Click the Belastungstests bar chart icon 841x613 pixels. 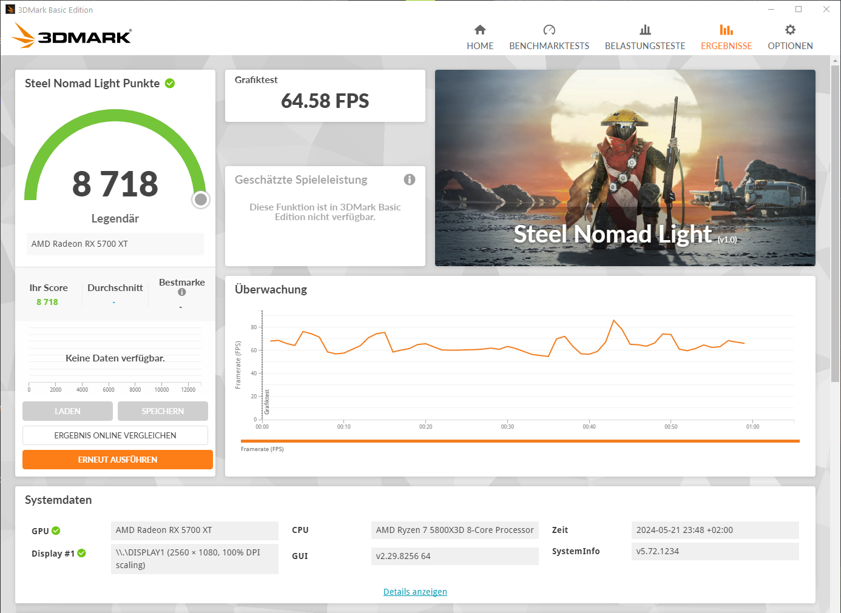click(x=645, y=30)
